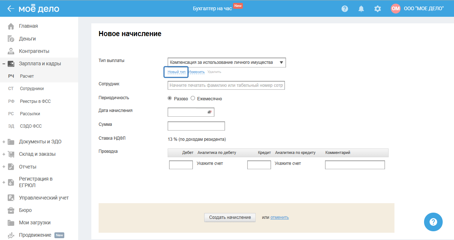Go to Главная in sidebar
This screenshot has width=454, height=240.
tap(28, 26)
